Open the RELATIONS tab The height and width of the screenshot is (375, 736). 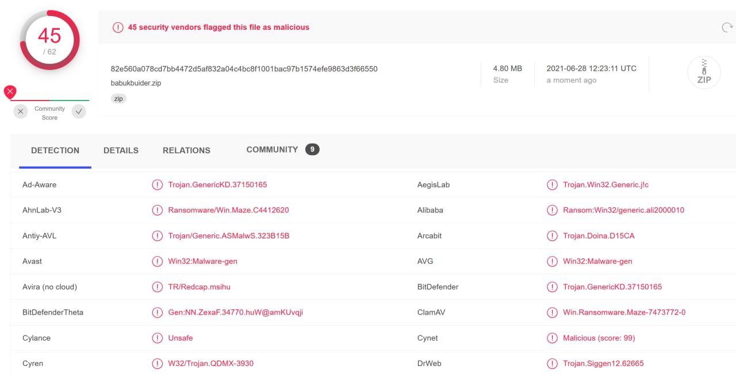[186, 150]
